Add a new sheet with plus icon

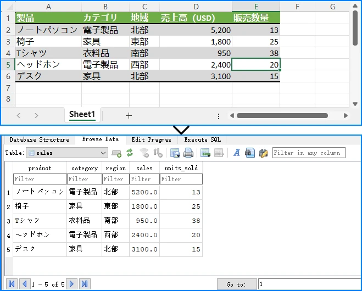129,116
